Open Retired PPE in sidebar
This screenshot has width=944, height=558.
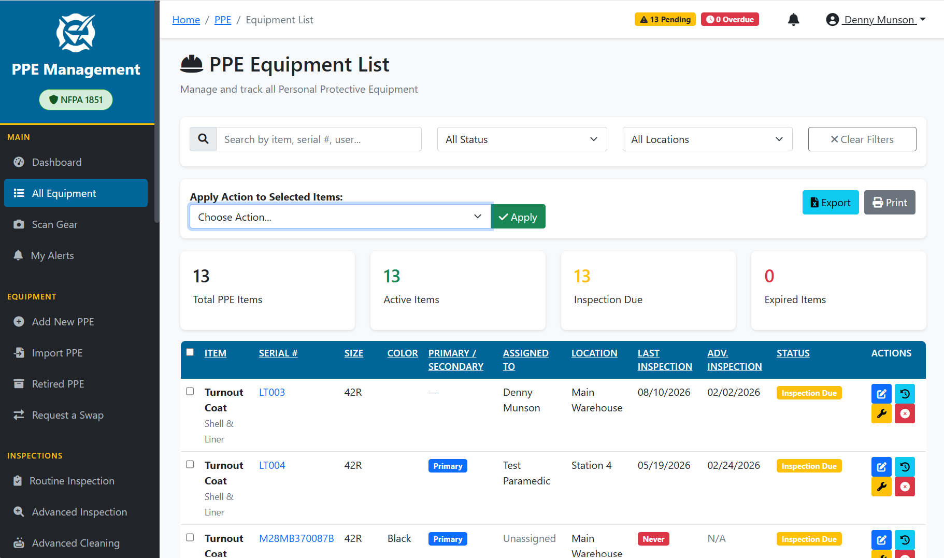tap(76, 384)
